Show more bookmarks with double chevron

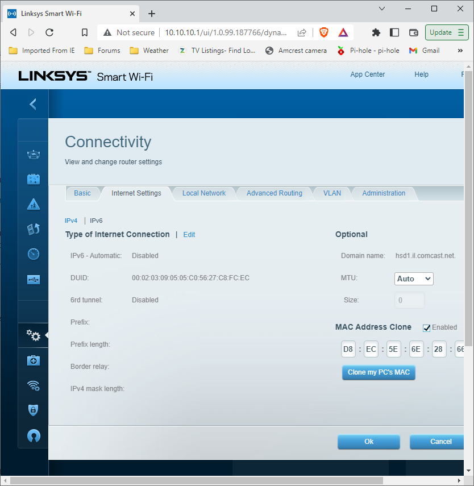pos(460,51)
